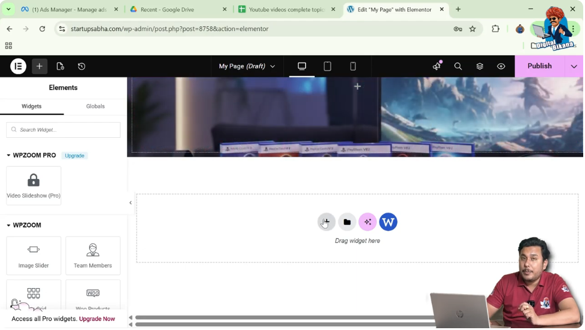Close the Google Drive browser tab

coord(225,10)
